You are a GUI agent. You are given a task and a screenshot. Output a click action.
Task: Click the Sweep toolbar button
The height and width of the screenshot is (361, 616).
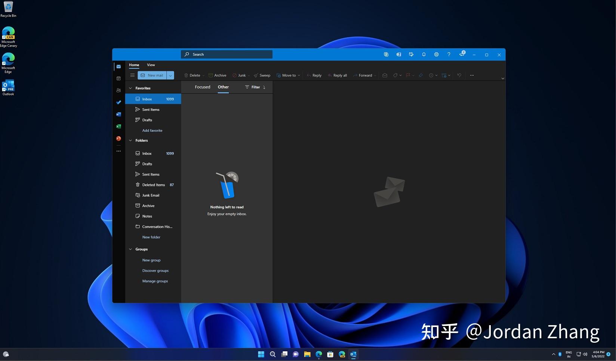point(262,75)
